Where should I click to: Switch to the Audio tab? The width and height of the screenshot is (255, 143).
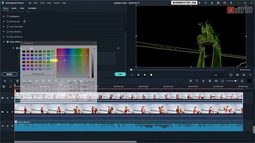pos(14,8)
